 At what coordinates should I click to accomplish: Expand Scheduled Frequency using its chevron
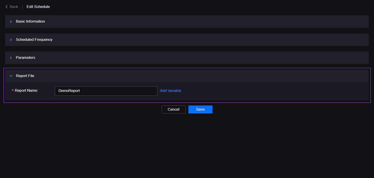click(11, 40)
